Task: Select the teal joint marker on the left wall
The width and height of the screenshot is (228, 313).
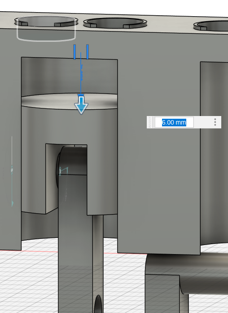Action: pyautogui.click(x=12, y=170)
